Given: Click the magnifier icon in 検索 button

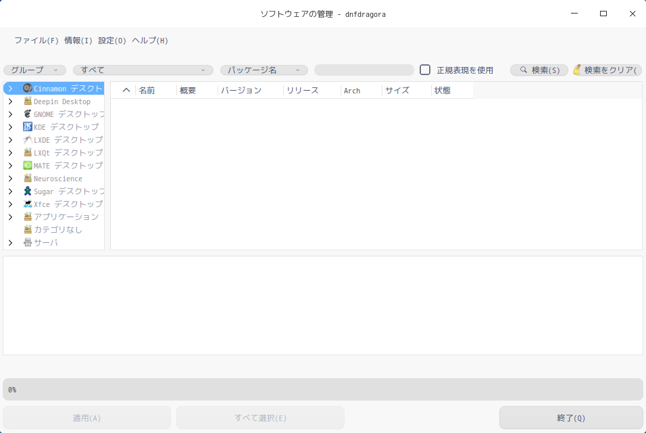Looking at the screenshot, I should tap(523, 70).
